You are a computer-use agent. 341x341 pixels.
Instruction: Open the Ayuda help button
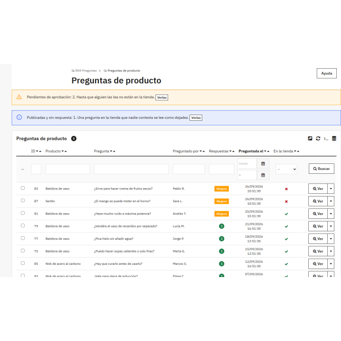pos(326,73)
